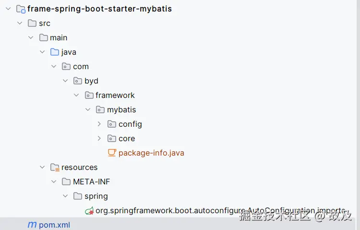Viewport: 360px width, 230px height.
Task: Select the byd package label
Action: 91,81
